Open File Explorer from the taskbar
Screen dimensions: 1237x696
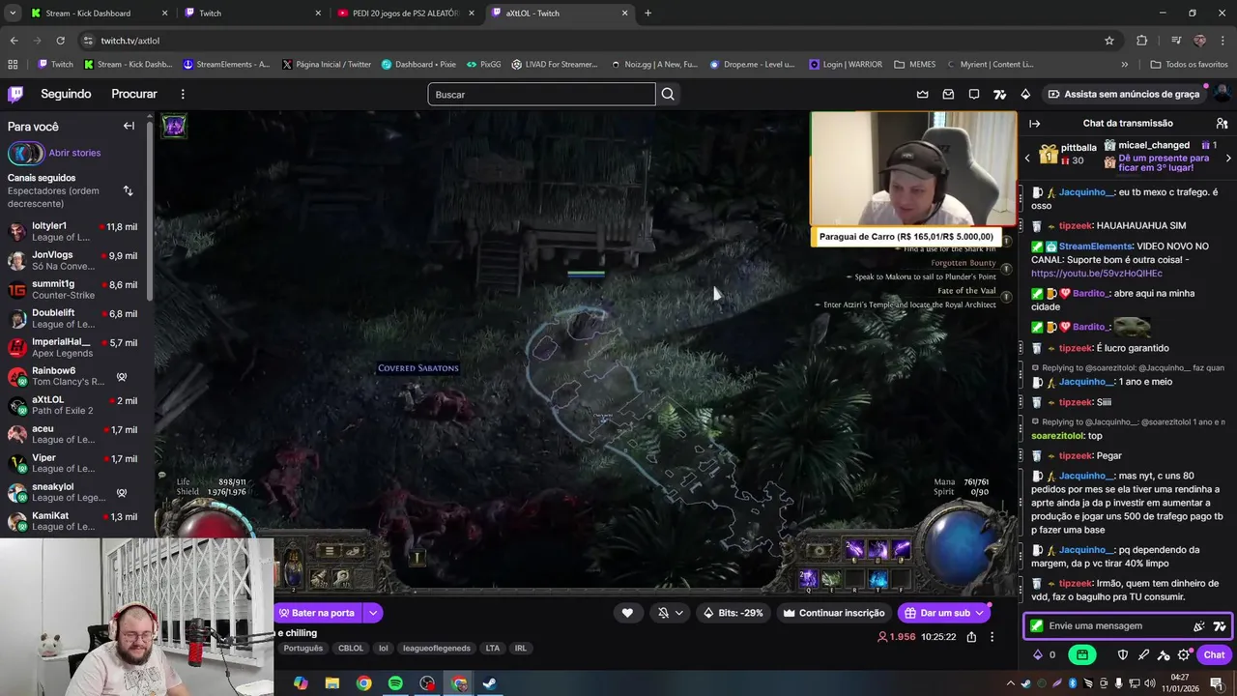[331, 683]
